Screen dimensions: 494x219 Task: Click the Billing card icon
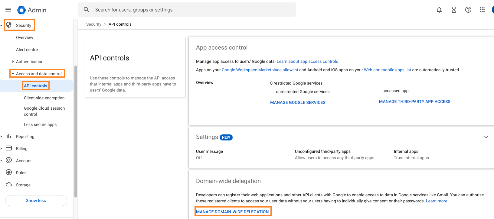coord(9,148)
